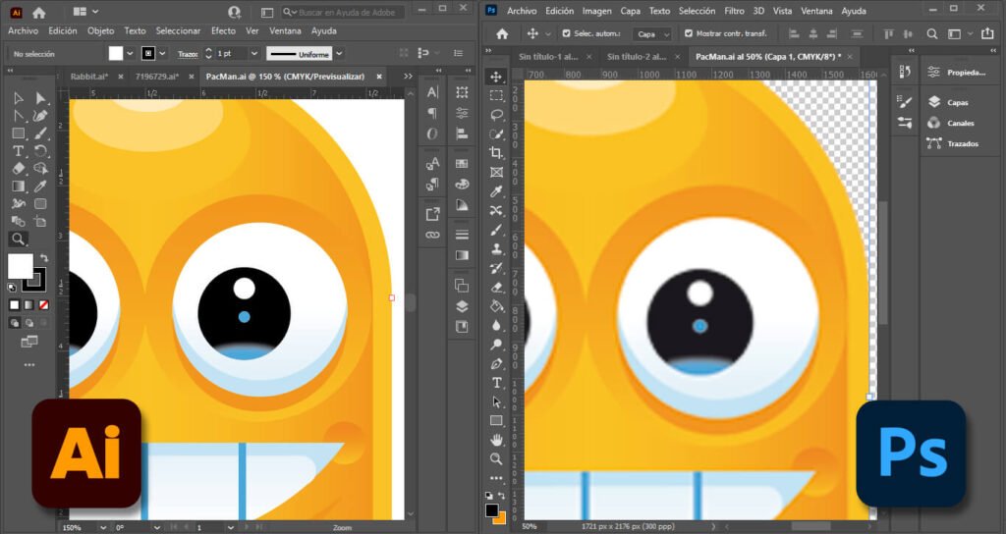Select the Illustrator Selection tool arrow
This screenshot has width=1006, height=534.
click(18, 98)
